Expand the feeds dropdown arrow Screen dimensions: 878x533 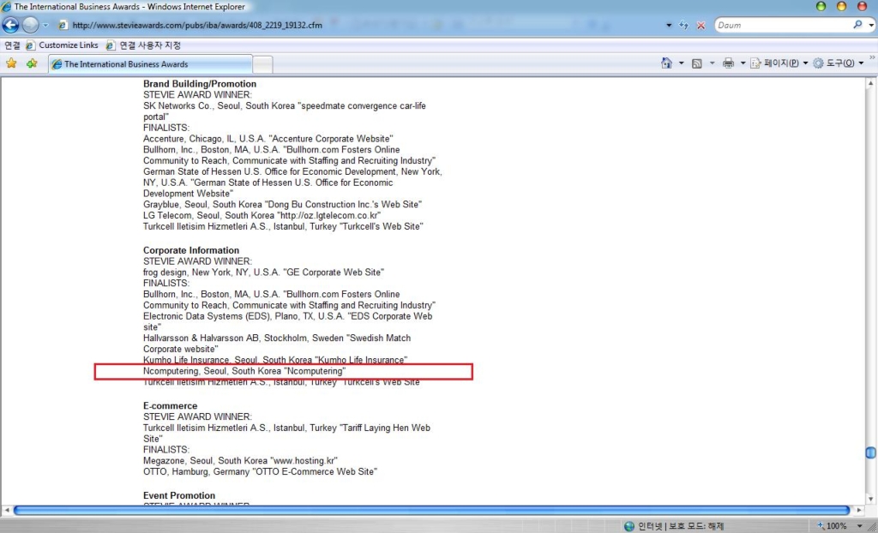(x=712, y=63)
